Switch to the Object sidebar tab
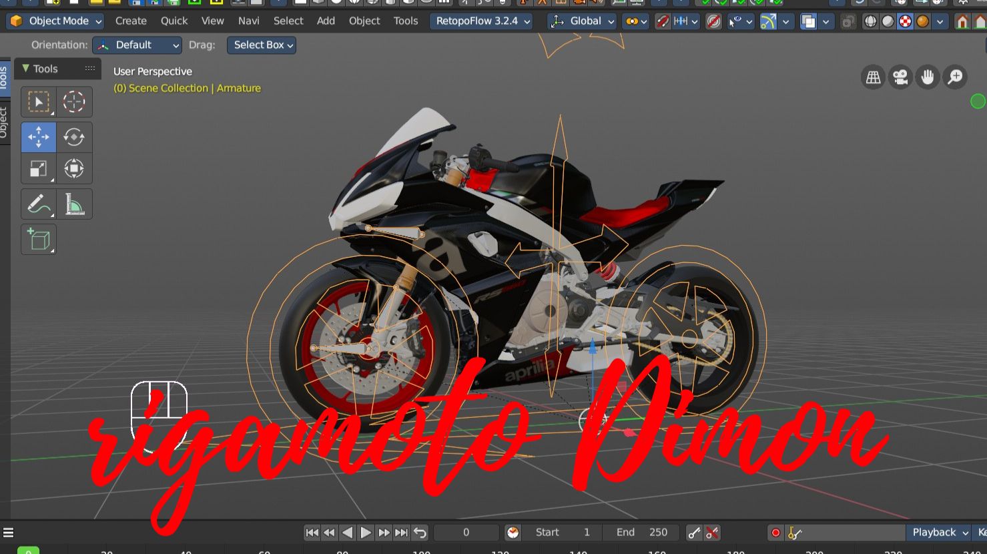This screenshot has width=987, height=554. tap(4, 121)
